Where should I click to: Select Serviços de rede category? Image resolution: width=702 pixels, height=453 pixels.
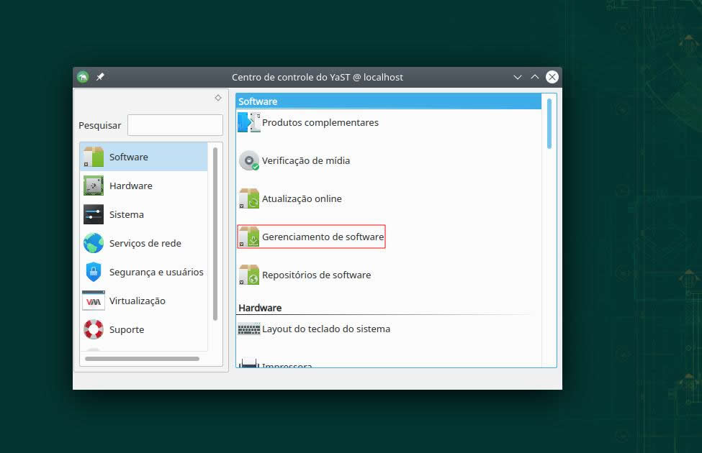[145, 243]
